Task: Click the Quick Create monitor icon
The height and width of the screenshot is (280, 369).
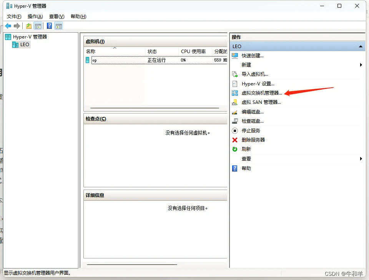Action: (x=235, y=55)
